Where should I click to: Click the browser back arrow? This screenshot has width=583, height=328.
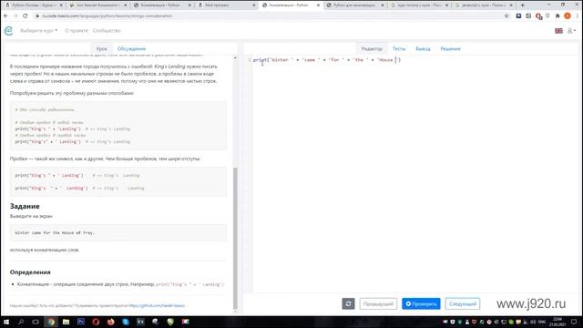click(x=6, y=16)
